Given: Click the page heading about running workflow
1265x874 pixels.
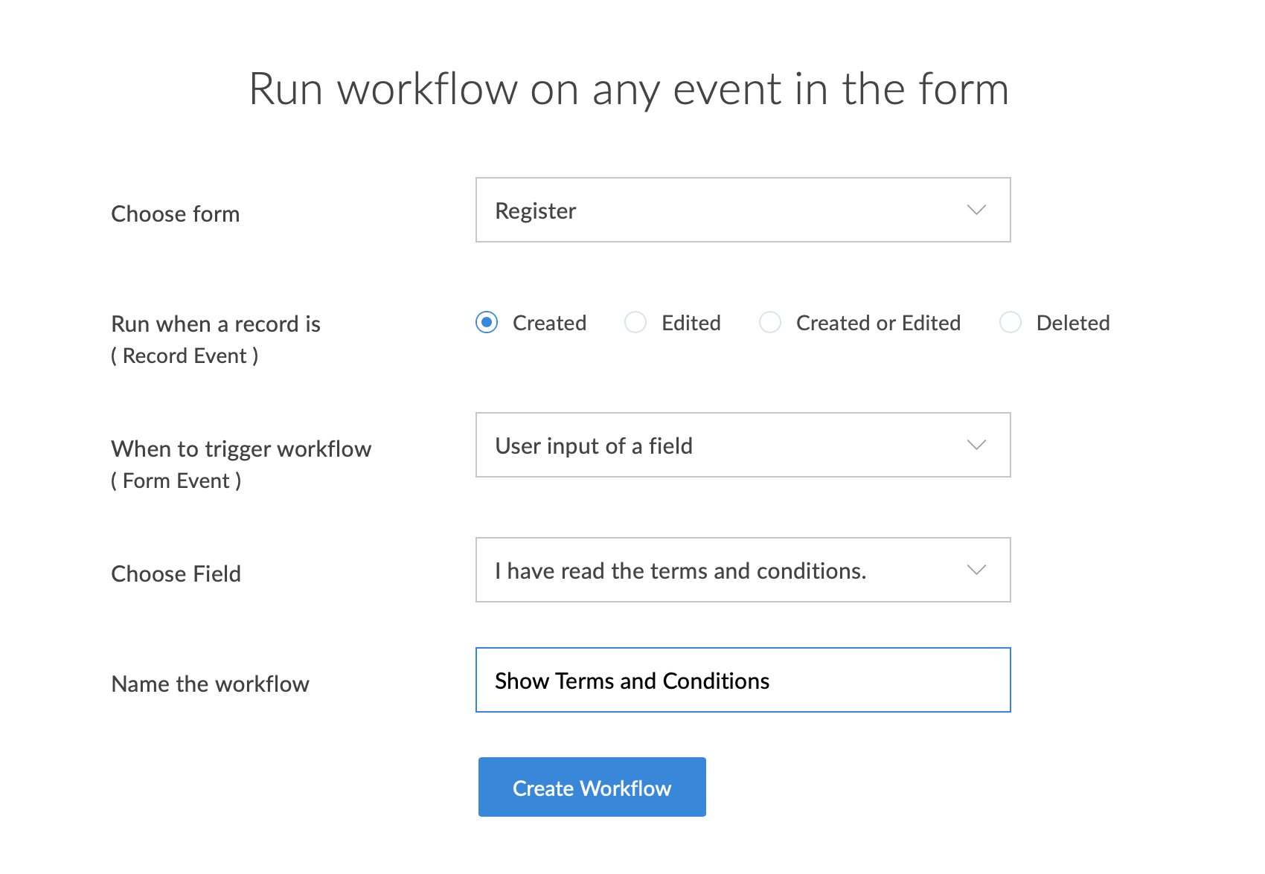Looking at the screenshot, I should pos(629,89).
